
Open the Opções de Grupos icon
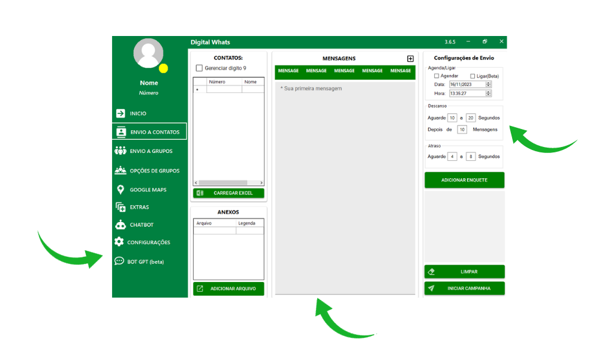(120, 170)
